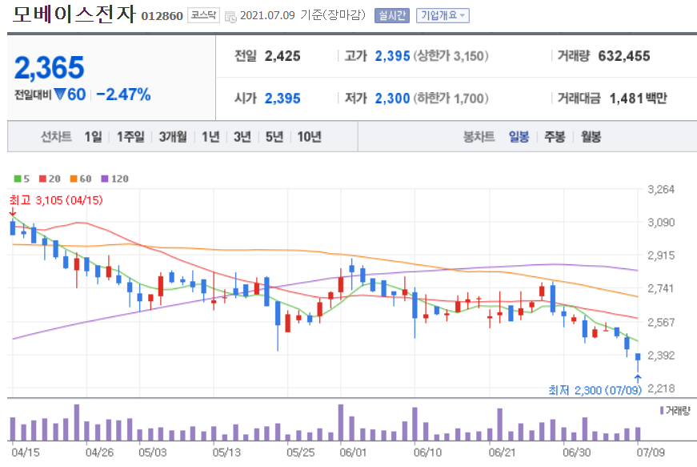This screenshot has width=697, height=467.
Task: Click the change percentage -2.47%
Action: click(123, 95)
